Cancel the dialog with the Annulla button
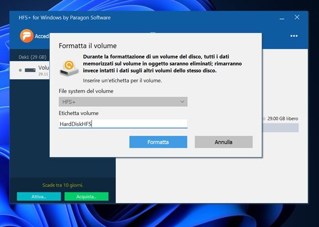Image resolution: width=319 pixels, height=227 pixels. coord(224,142)
